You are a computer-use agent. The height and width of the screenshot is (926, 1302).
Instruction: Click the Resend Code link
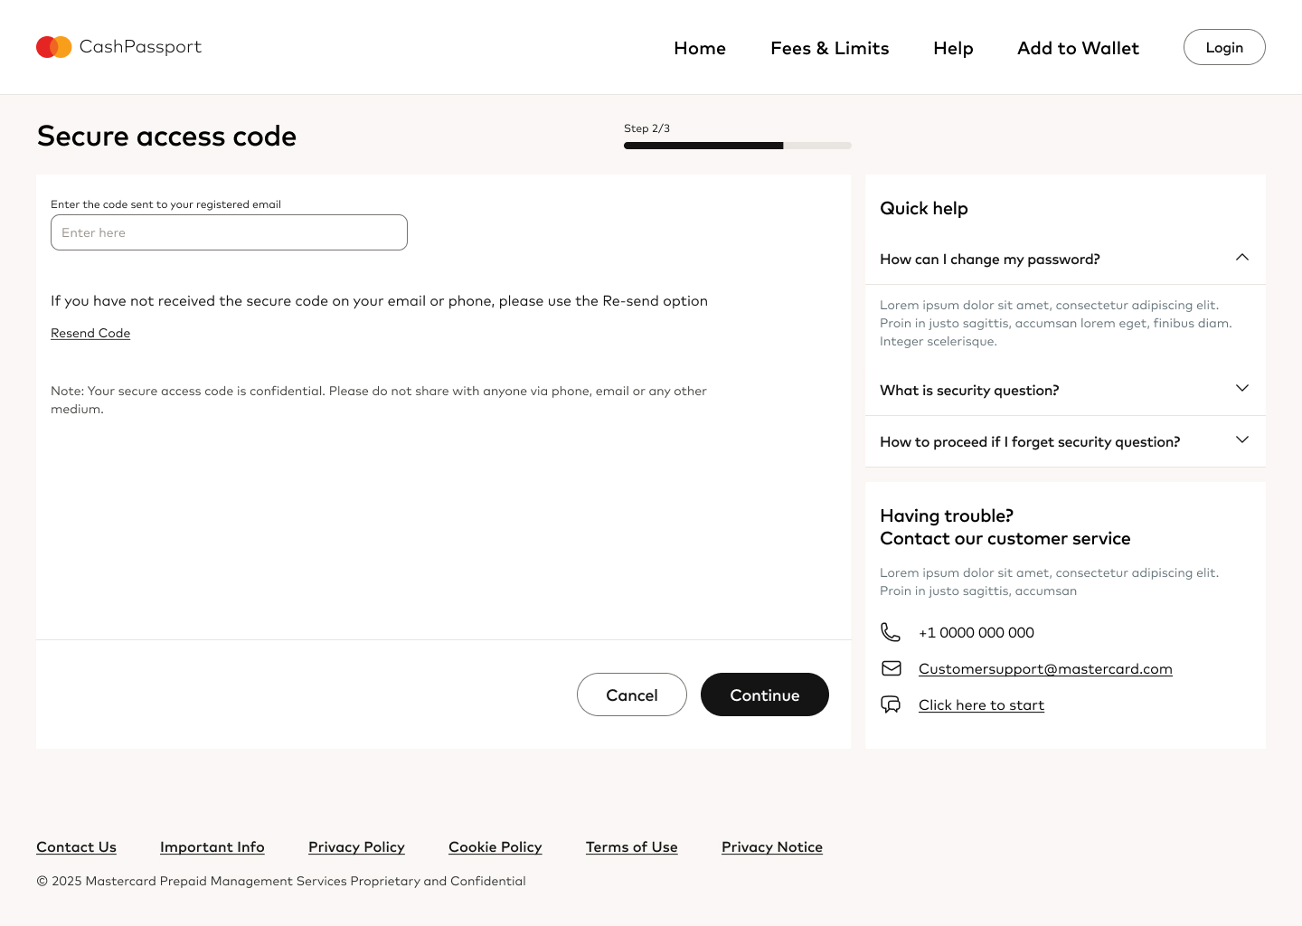(x=90, y=333)
